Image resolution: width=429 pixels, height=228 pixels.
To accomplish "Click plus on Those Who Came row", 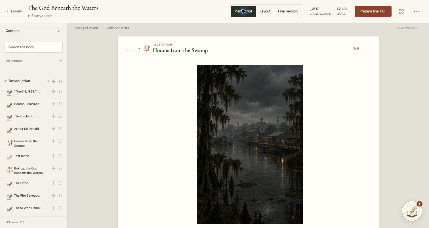I will click(x=53, y=208).
